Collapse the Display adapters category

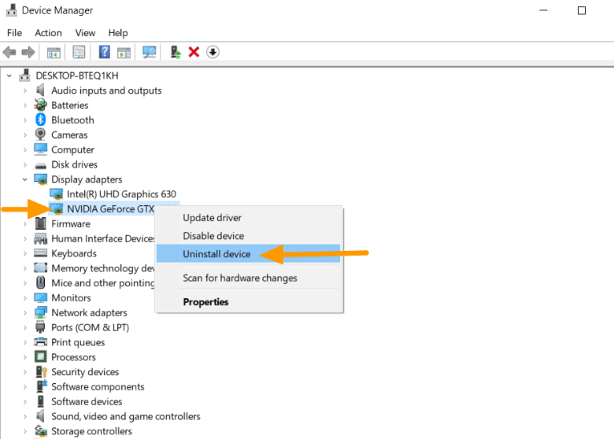[24, 179]
